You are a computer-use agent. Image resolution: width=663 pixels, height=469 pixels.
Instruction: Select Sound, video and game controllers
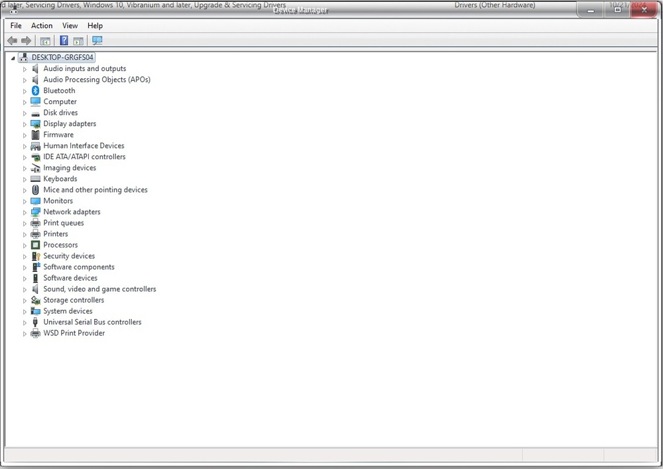coord(99,289)
